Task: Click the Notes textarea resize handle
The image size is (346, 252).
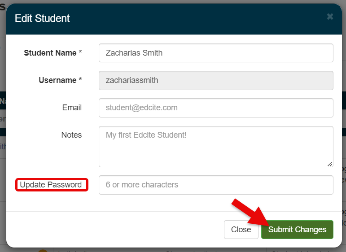Action: point(330,164)
